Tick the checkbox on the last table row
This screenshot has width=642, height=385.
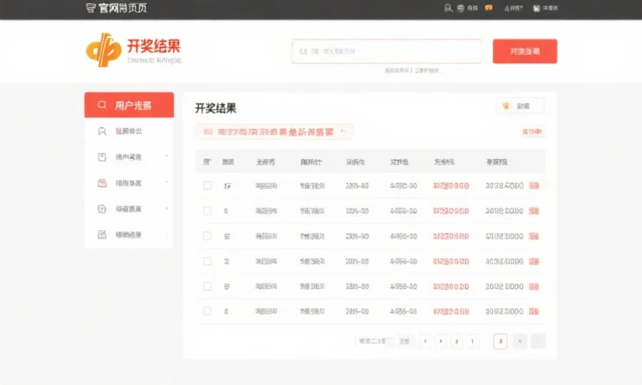click(x=207, y=312)
